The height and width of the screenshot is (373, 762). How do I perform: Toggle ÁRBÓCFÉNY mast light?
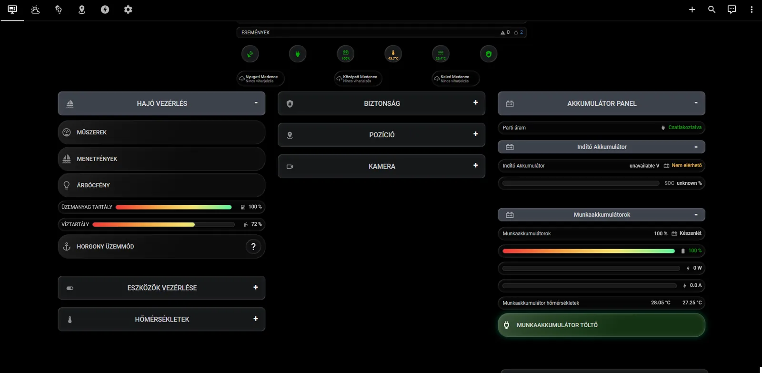(161, 185)
